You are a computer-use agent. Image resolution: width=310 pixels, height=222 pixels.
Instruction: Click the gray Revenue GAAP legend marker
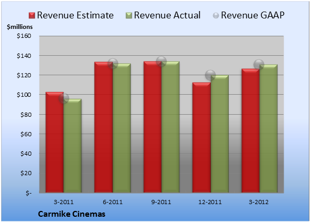click(216, 16)
